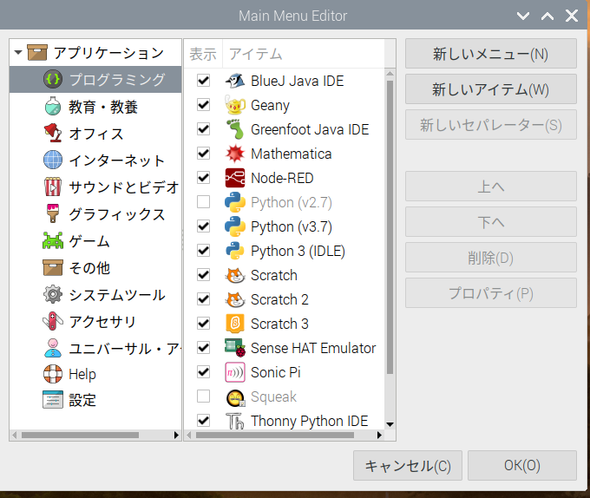The height and width of the screenshot is (498, 590).
Task: Uncheck the BlueJ Java IDE checkbox
Action: 204,81
